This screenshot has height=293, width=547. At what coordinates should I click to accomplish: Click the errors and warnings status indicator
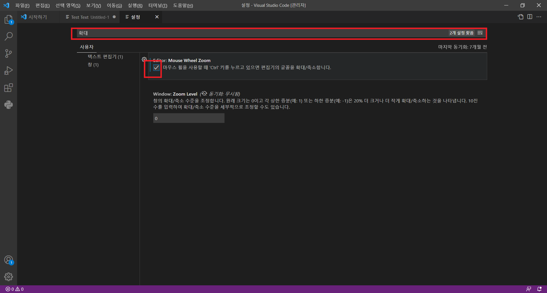pyautogui.click(x=15, y=289)
